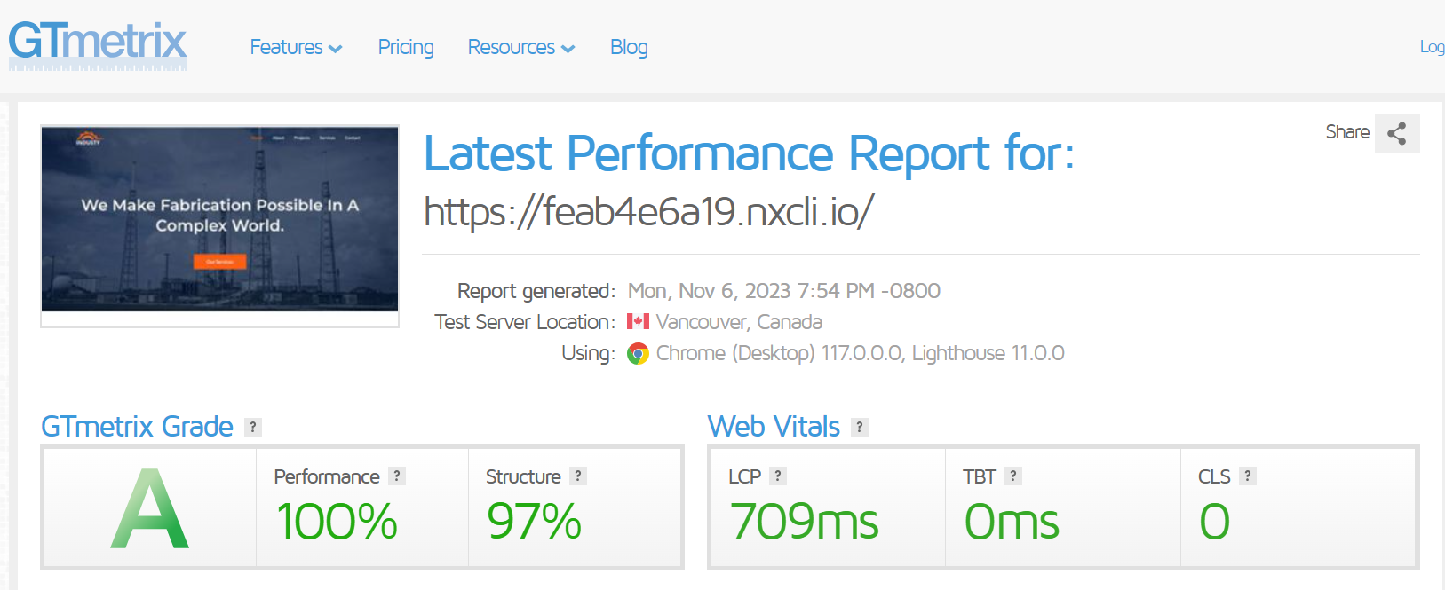Image resolution: width=1445 pixels, height=590 pixels.
Task: Click the TBT help icon
Action: click(x=1012, y=476)
